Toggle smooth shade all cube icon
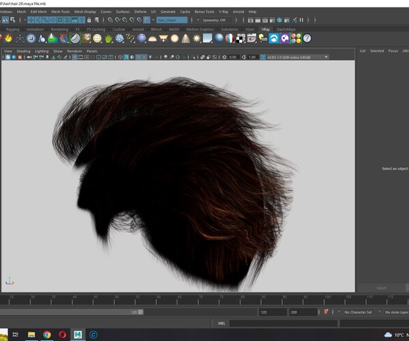409x341 pixels. click(x=126, y=57)
